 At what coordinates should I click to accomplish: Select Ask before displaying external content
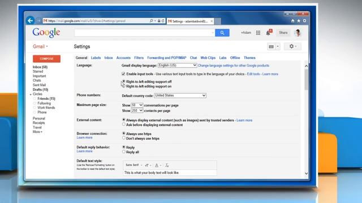[124, 124]
